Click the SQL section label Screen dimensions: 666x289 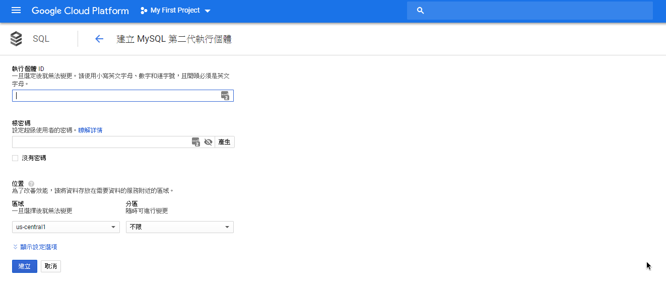41,39
